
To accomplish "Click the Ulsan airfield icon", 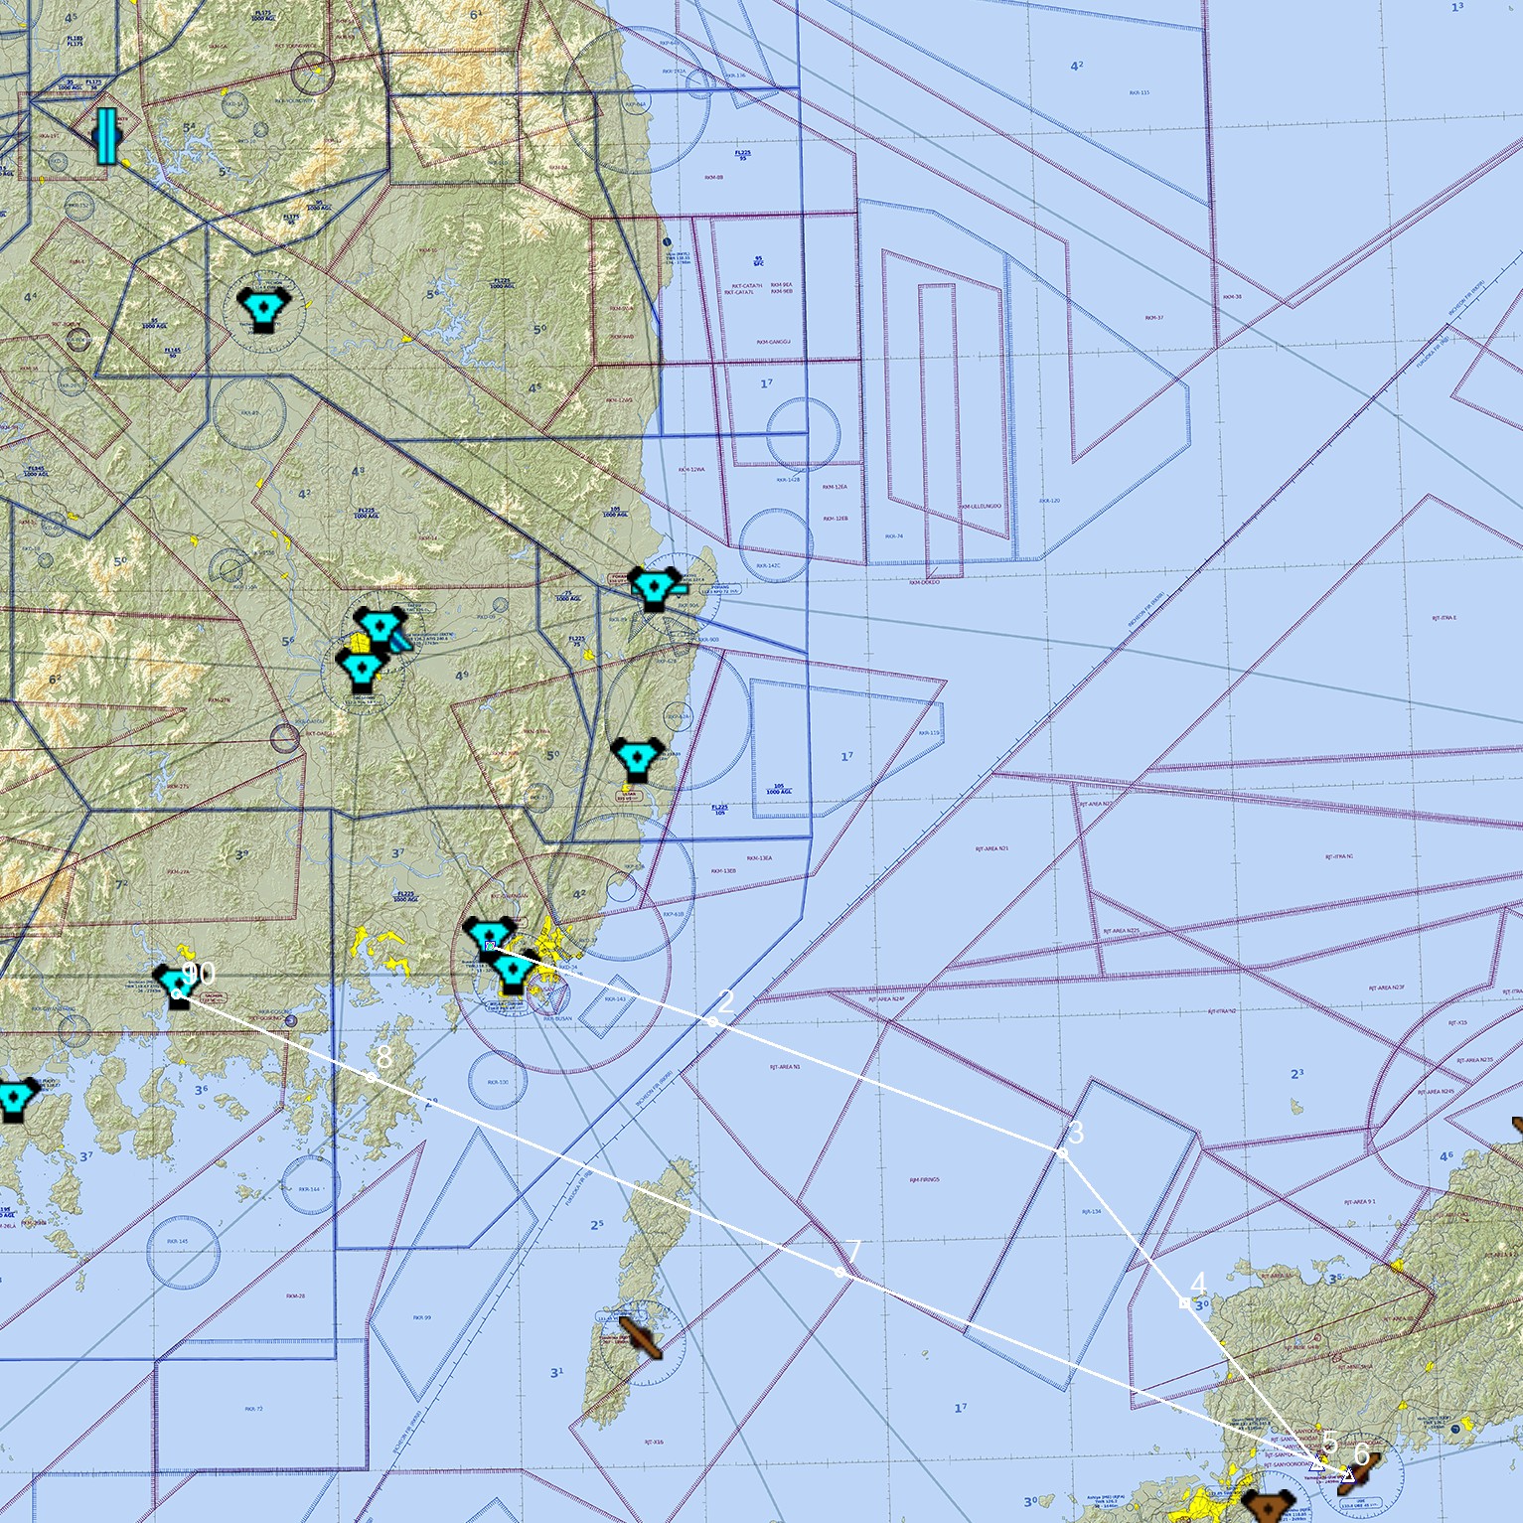I will click(637, 757).
